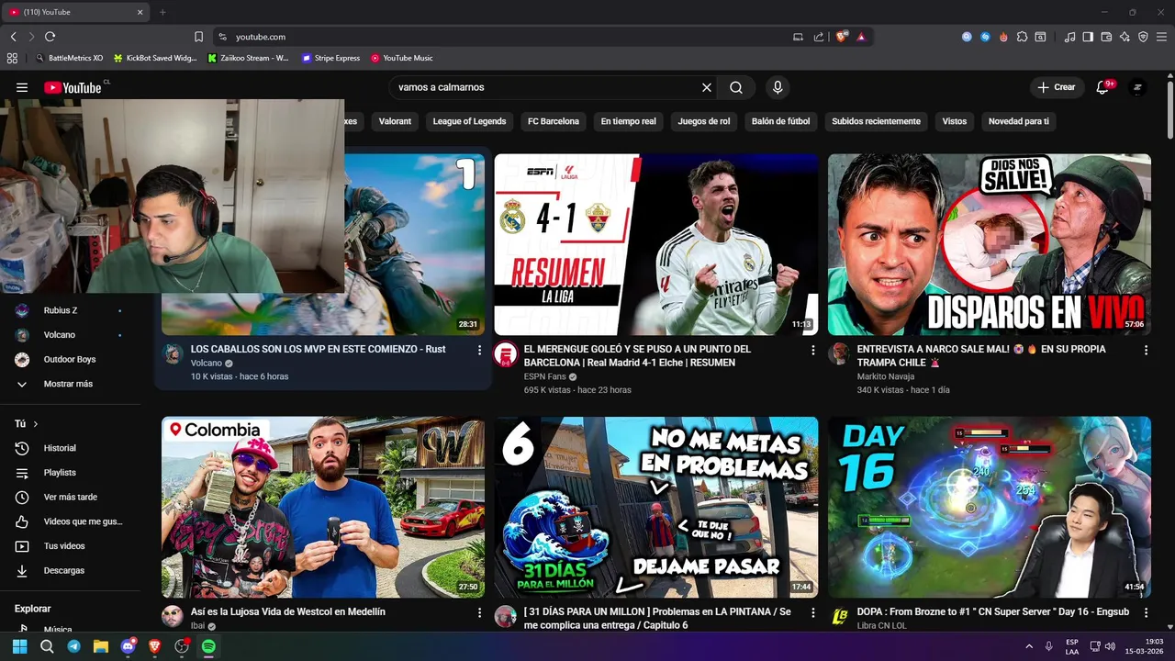Open Brave Shields lion icon
This screenshot has height=661, width=1175.
[x=842, y=37]
